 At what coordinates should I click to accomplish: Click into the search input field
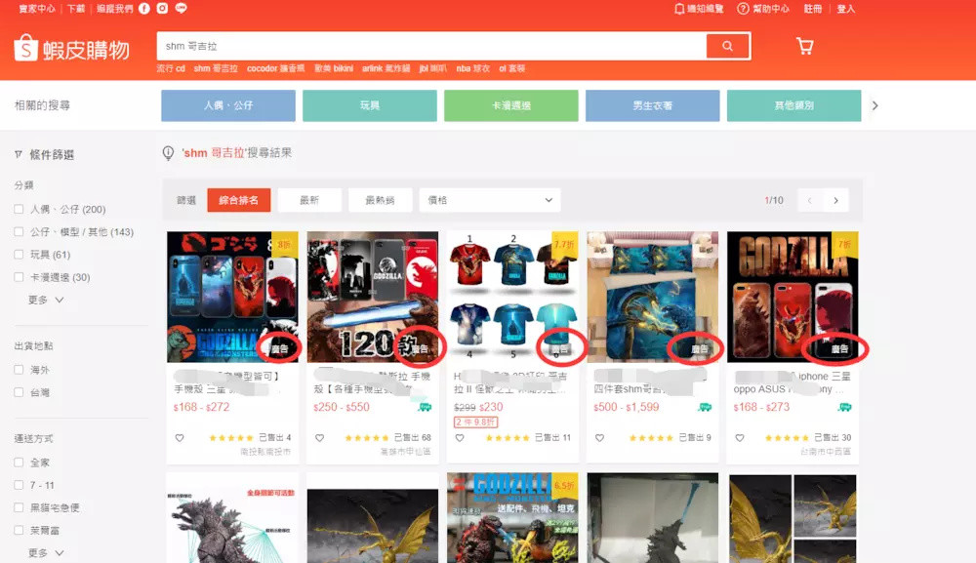[x=431, y=46]
